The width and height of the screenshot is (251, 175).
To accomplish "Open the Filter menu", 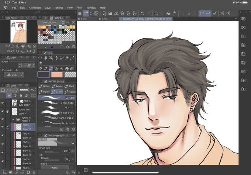I will (79, 8).
